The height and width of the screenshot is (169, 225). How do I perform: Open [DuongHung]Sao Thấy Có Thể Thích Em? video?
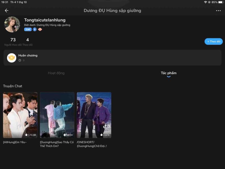pyautogui.click(x=57, y=114)
